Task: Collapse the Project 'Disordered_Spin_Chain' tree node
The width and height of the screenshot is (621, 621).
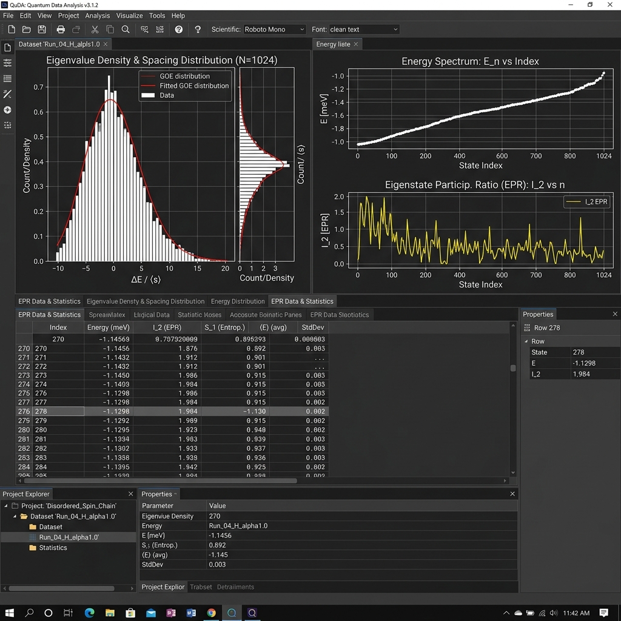Action: [x=6, y=506]
